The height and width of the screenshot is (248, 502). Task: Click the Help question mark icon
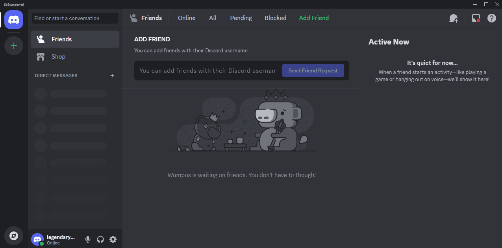pyautogui.click(x=491, y=18)
